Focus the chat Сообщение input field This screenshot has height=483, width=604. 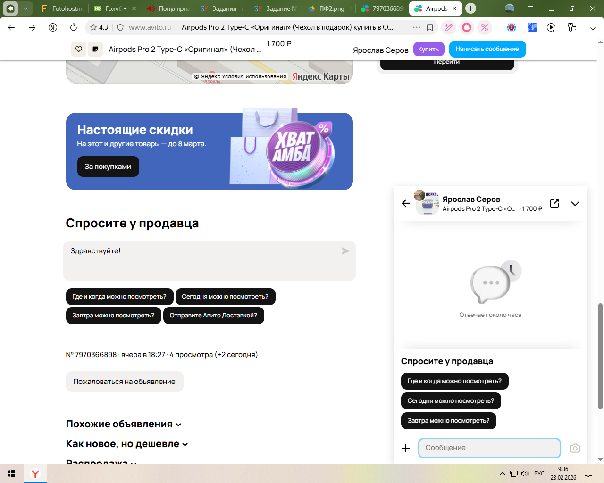tap(489, 448)
